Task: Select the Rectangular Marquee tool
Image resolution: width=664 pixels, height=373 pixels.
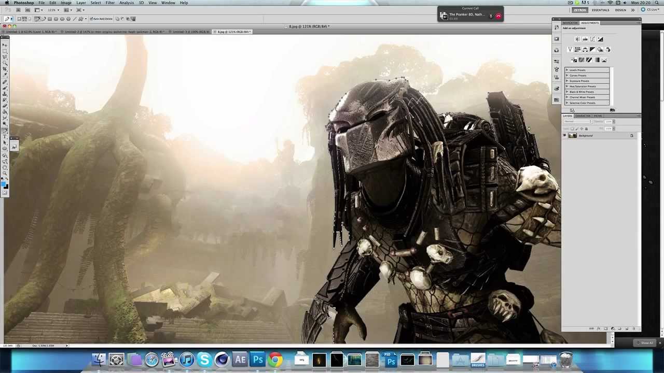Action: pyautogui.click(x=5, y=51)
